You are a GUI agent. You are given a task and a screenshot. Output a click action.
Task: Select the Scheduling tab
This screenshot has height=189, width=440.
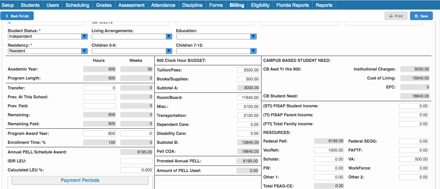[x=77, y=5]
